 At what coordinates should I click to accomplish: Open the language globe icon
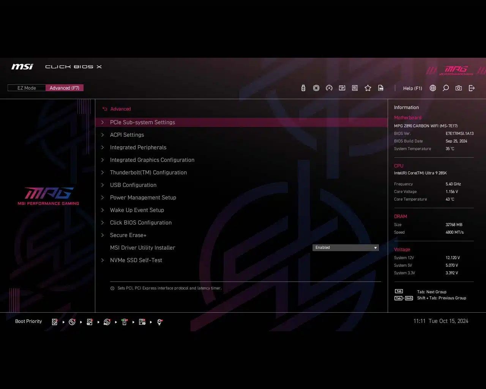[433, 88]
